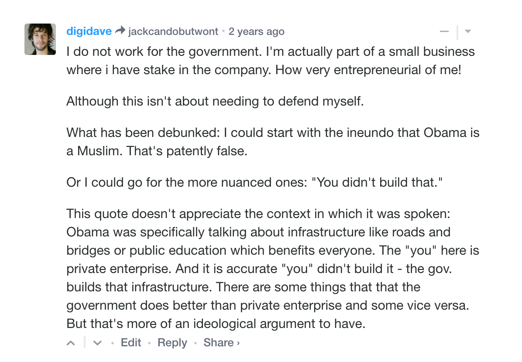Expand the Share chevron arrow

pyautogui.click(x=238, y=343)
